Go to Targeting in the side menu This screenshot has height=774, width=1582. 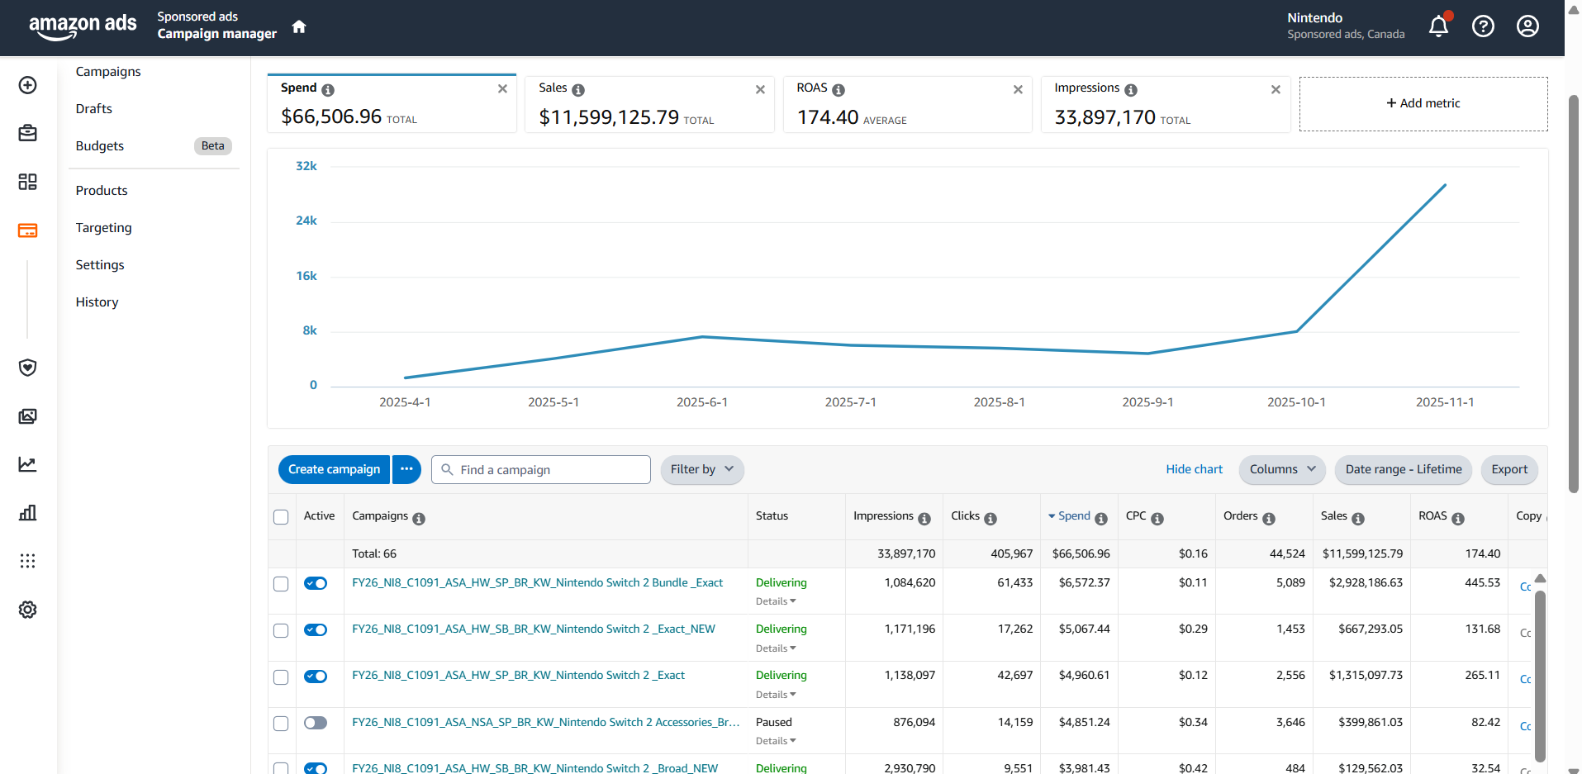click(103, 227)
